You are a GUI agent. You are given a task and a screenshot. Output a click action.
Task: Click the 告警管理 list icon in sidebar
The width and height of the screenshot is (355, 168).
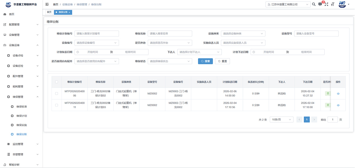tap(8, 154)
